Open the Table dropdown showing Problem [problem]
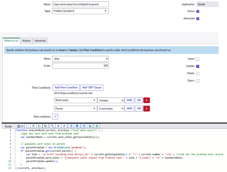This screenshot has height=172, width=227. (80, 11)
